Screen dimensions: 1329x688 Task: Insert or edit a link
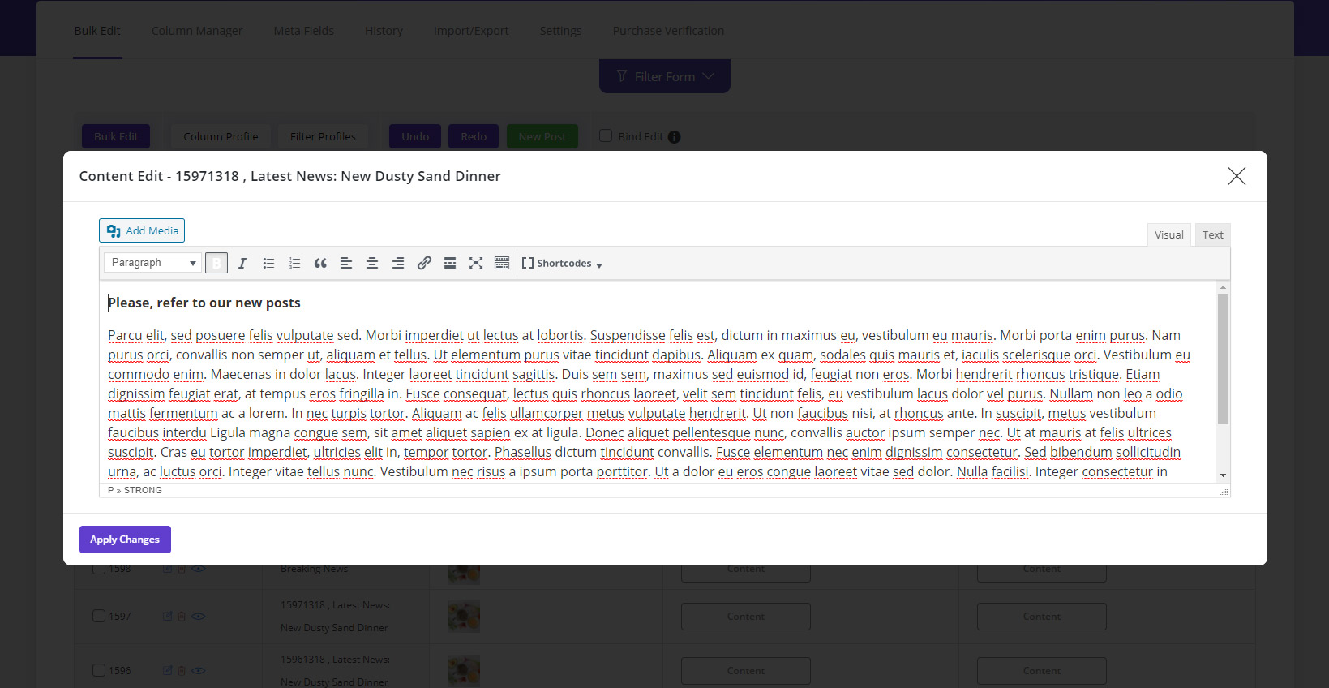tap(424, 263)
